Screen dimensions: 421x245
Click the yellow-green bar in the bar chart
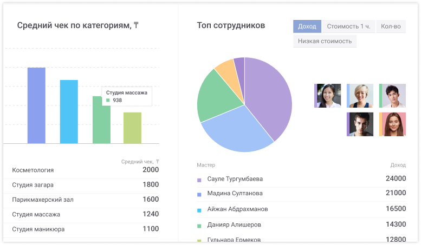(x=132, y=128)
